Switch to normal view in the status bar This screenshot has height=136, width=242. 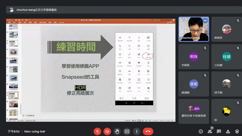pos(139,121)
